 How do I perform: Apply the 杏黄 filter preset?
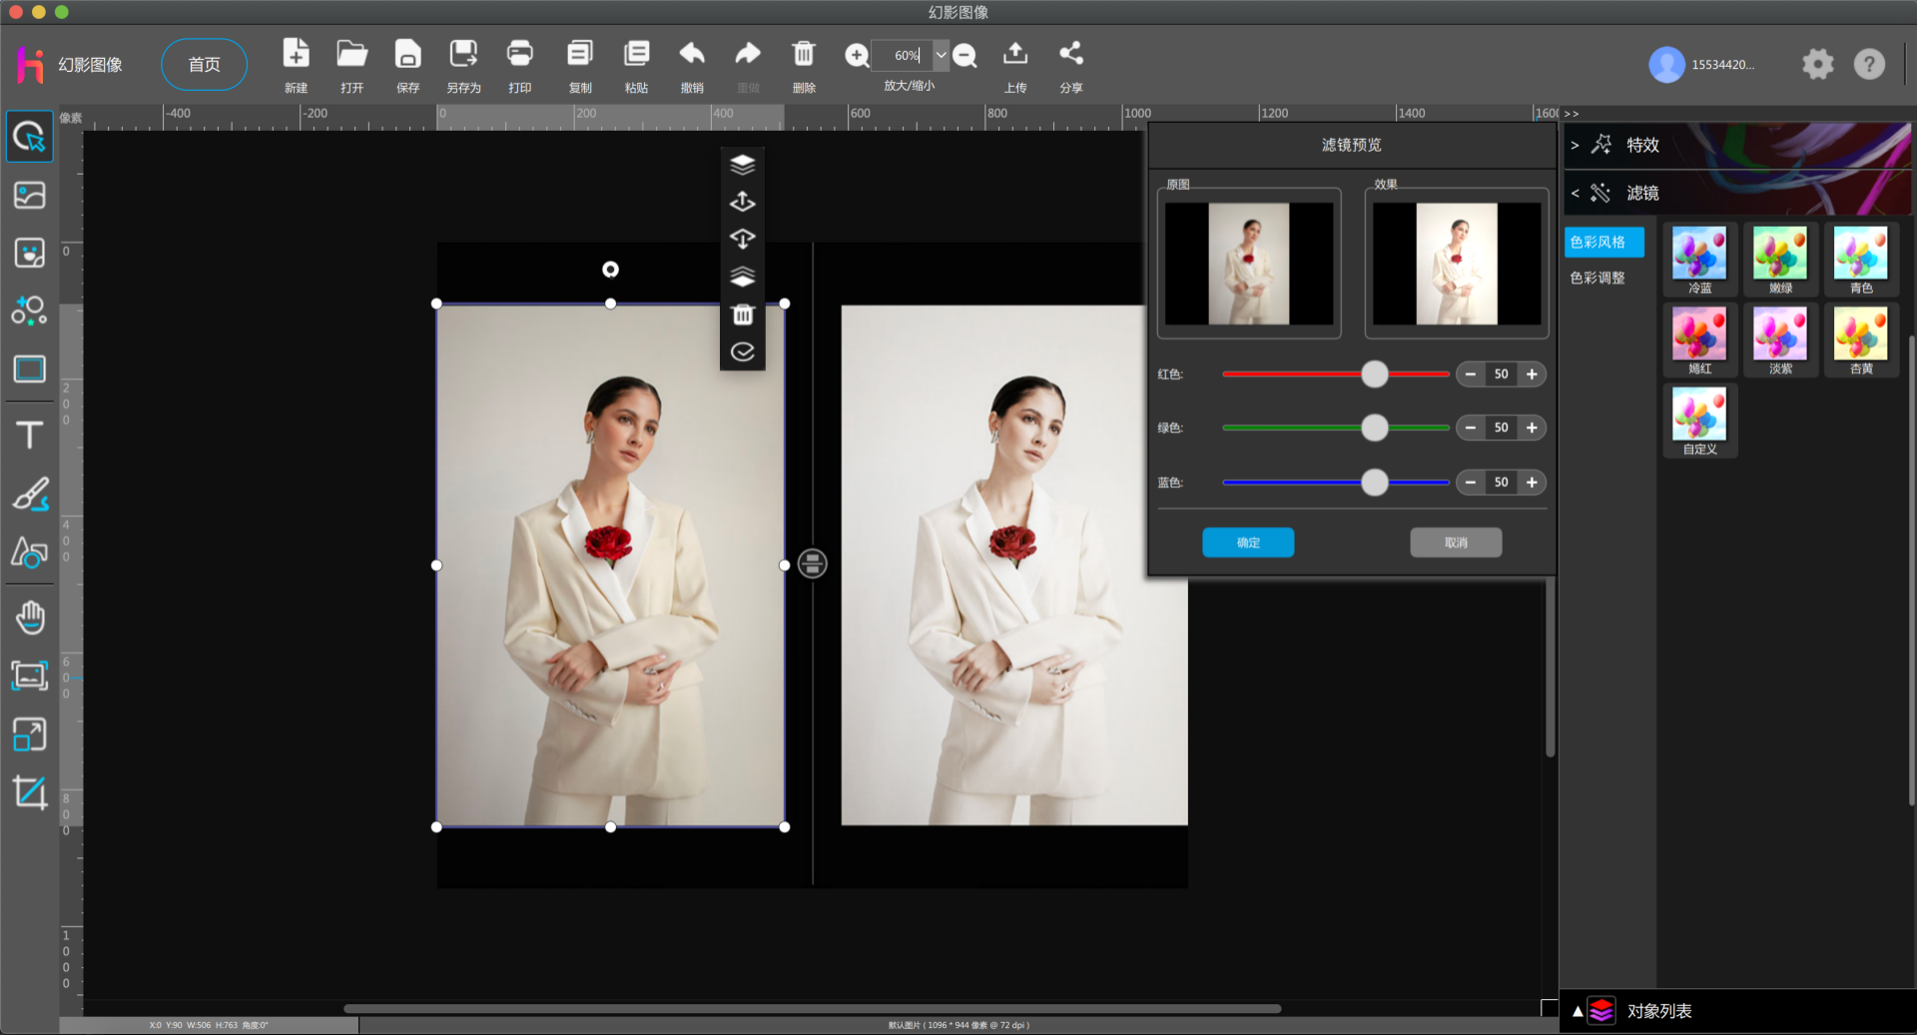click(x=1861, y=340)
